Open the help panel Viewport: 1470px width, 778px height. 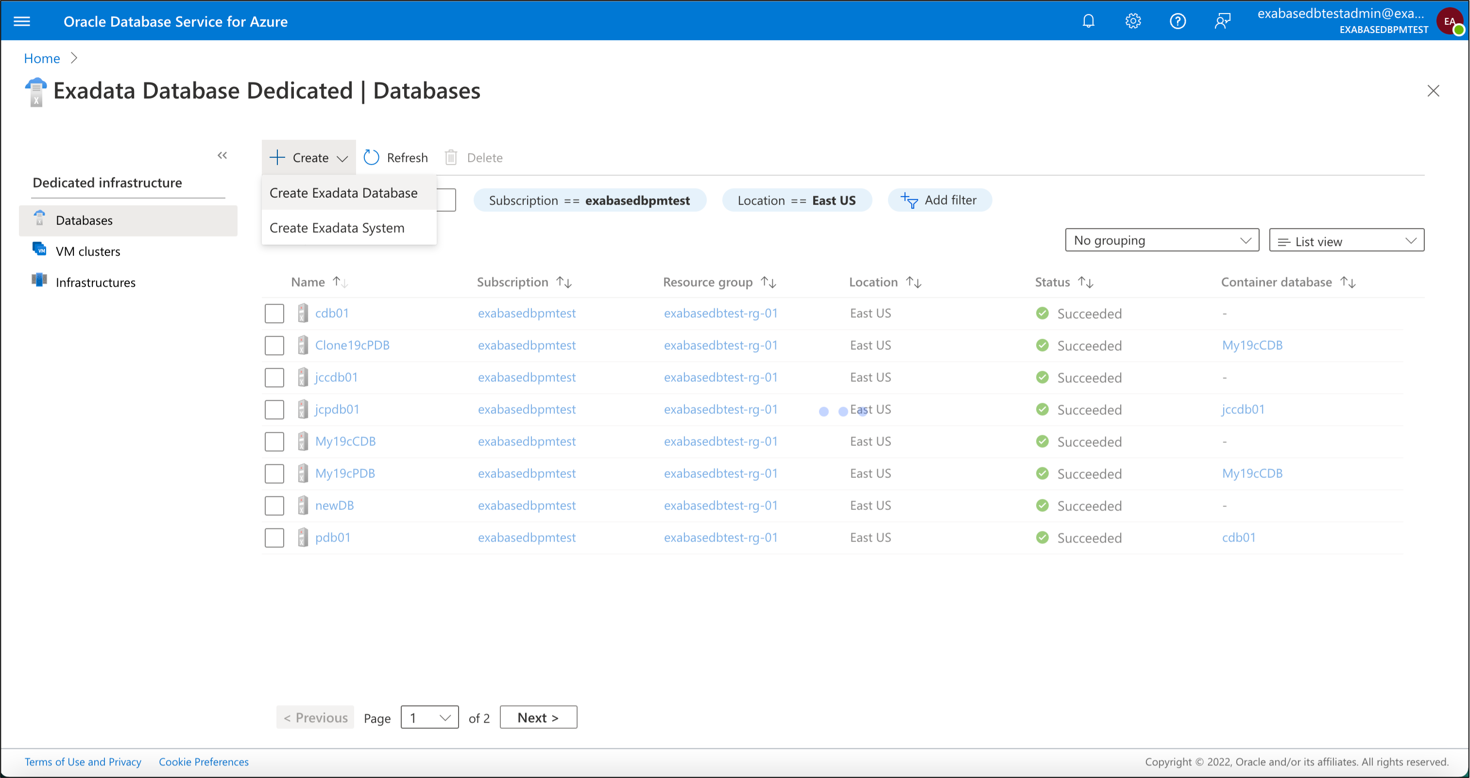coord(1178,20)
